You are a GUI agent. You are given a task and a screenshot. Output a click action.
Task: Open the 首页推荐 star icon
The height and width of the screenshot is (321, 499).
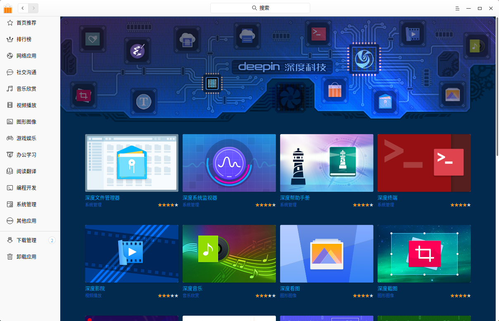(10, 23)
